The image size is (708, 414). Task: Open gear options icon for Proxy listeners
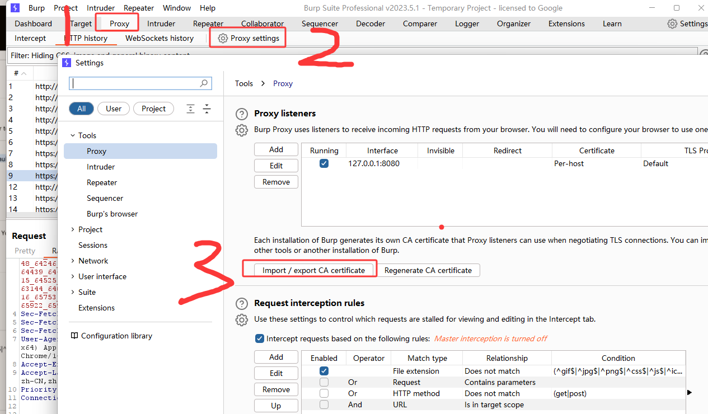tap(241, 130)
